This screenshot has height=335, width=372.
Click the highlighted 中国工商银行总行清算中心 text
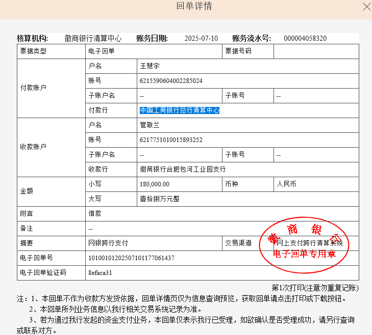click(x=180, y=110)
